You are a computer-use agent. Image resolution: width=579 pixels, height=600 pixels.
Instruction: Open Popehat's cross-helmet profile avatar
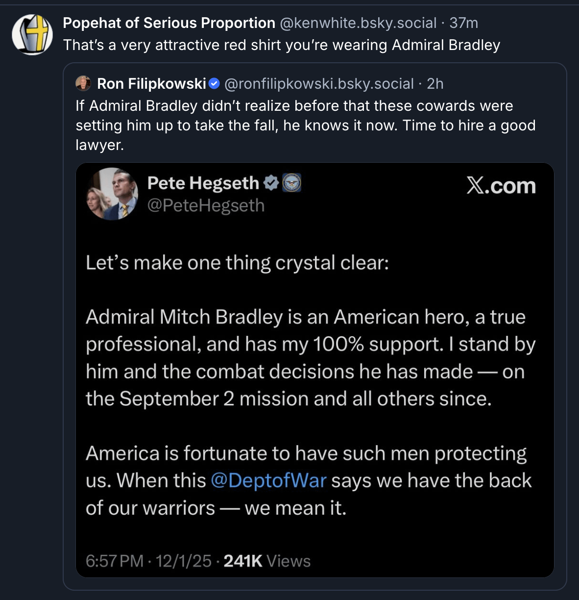(32, 34)
